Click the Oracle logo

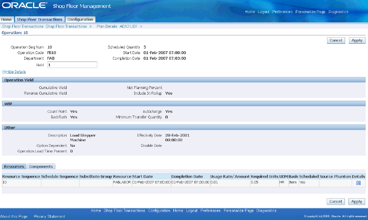click(24, 6)
